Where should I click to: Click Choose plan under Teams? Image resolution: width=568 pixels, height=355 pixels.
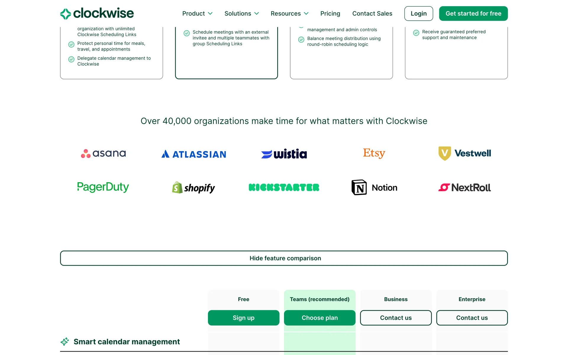[x=319, y=318]
